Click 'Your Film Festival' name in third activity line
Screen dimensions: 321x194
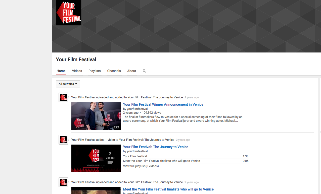pyautogui.click(x=83, y=182)
